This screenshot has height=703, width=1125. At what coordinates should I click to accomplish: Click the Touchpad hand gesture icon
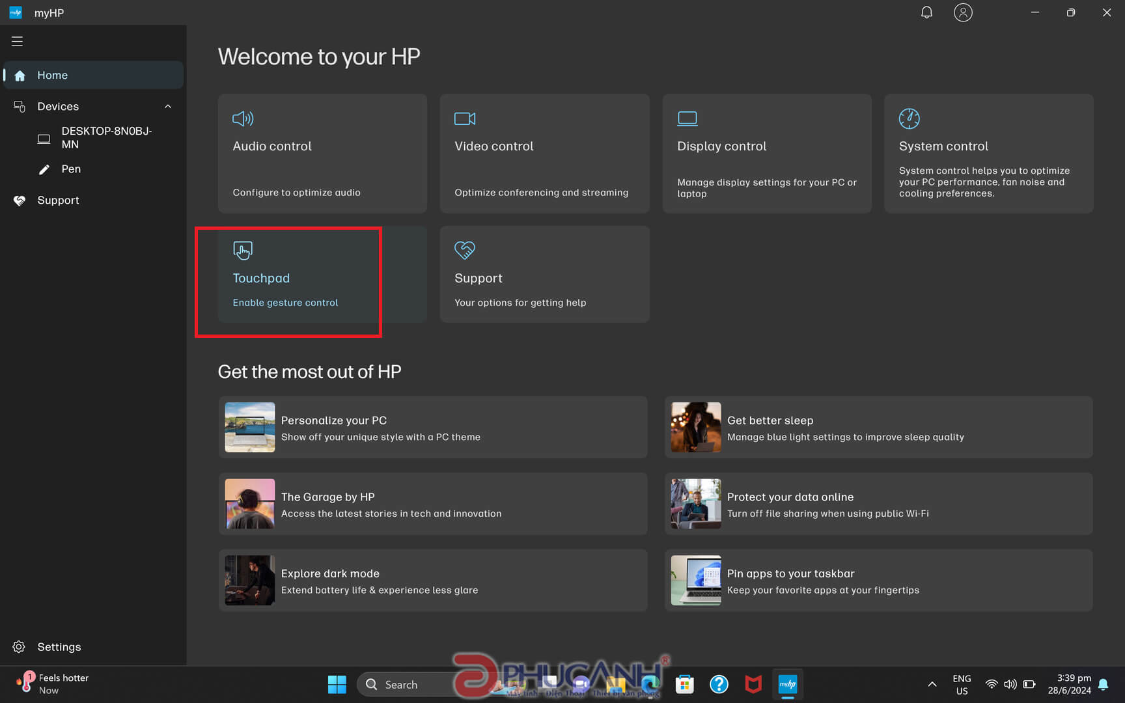(243, 250)
